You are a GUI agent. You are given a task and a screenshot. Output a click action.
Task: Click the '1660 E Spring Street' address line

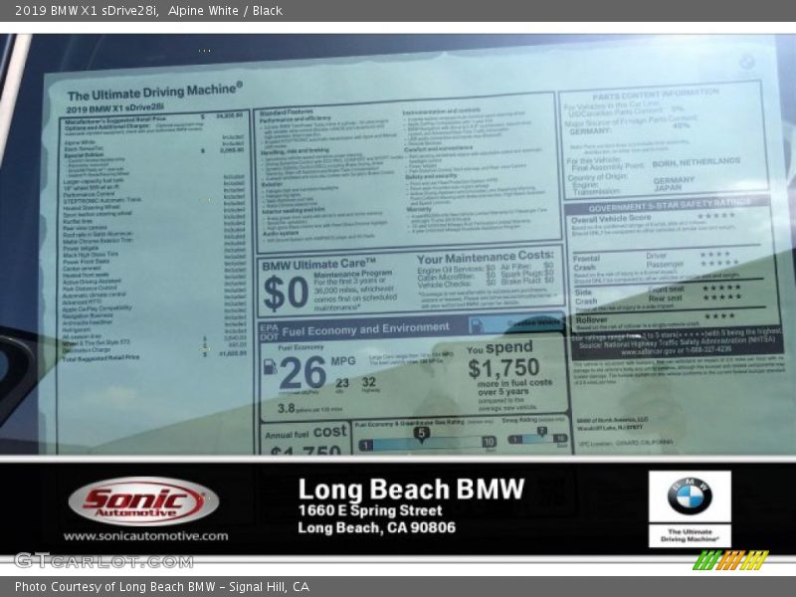tap(370, 510)
